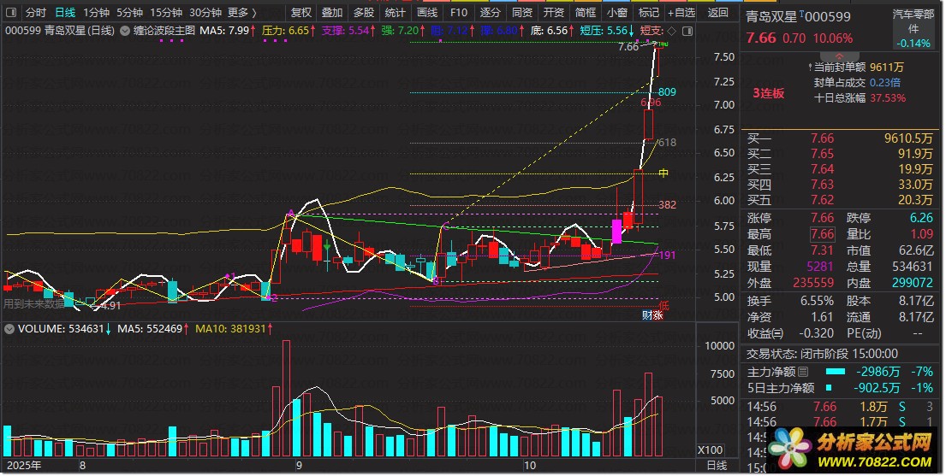Toggle the panel icon after the diamond
Image resolution: width=946 pixels, height=476 pixels.
pos(687,31)
